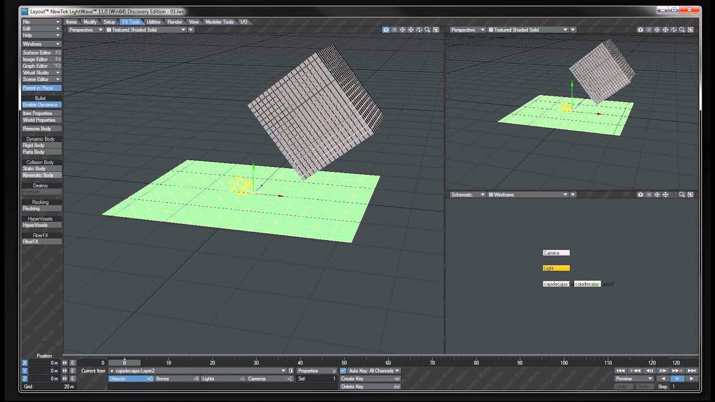The width and height of the screenshot is (715, 402).
Task: Click the X position value field
Action: click(44, 363)
